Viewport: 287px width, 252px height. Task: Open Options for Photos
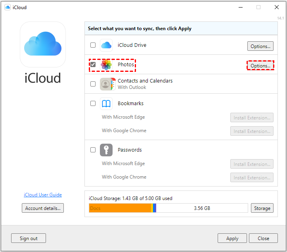coord(260,65)
